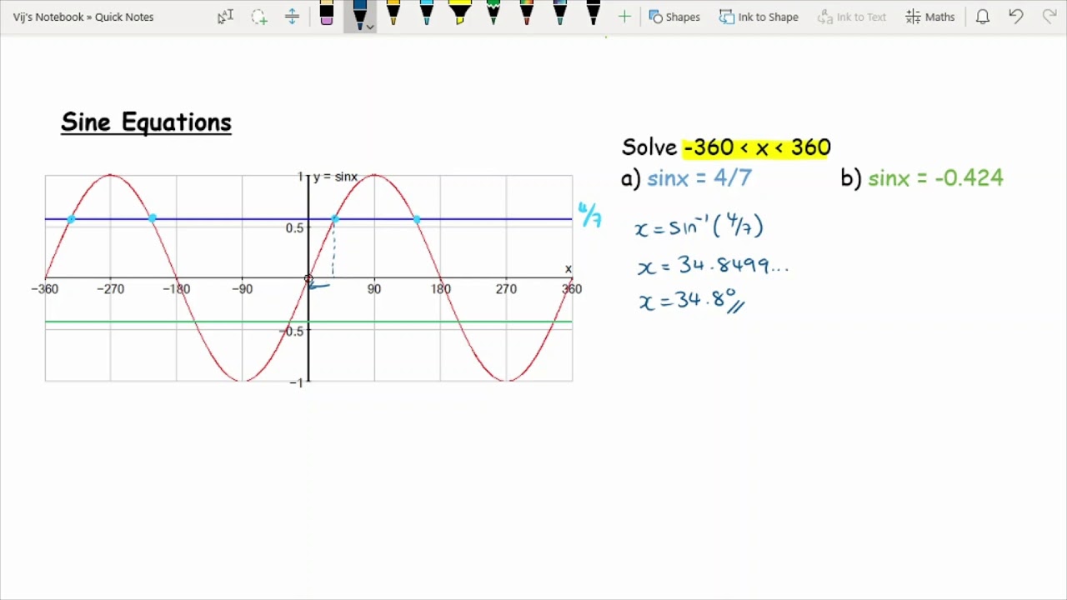Click the Sine Equations page title
Screen dimensions: 1067x600
coord(146,122)
